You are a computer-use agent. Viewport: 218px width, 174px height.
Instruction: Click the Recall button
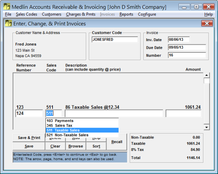(117, 142)
